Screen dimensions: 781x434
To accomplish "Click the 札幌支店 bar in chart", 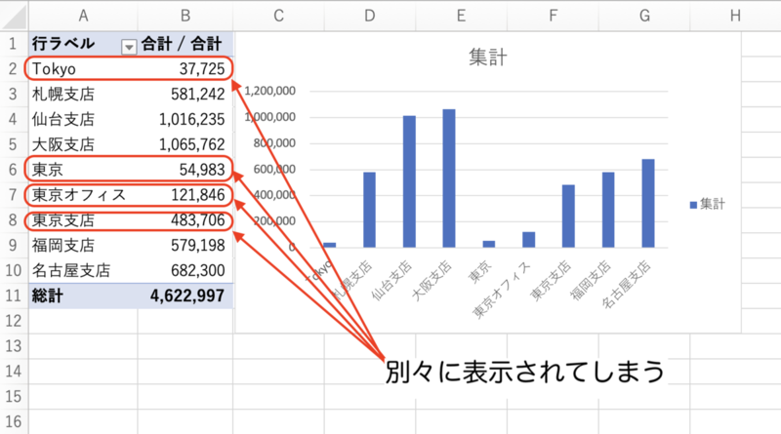I will point(370,210).
